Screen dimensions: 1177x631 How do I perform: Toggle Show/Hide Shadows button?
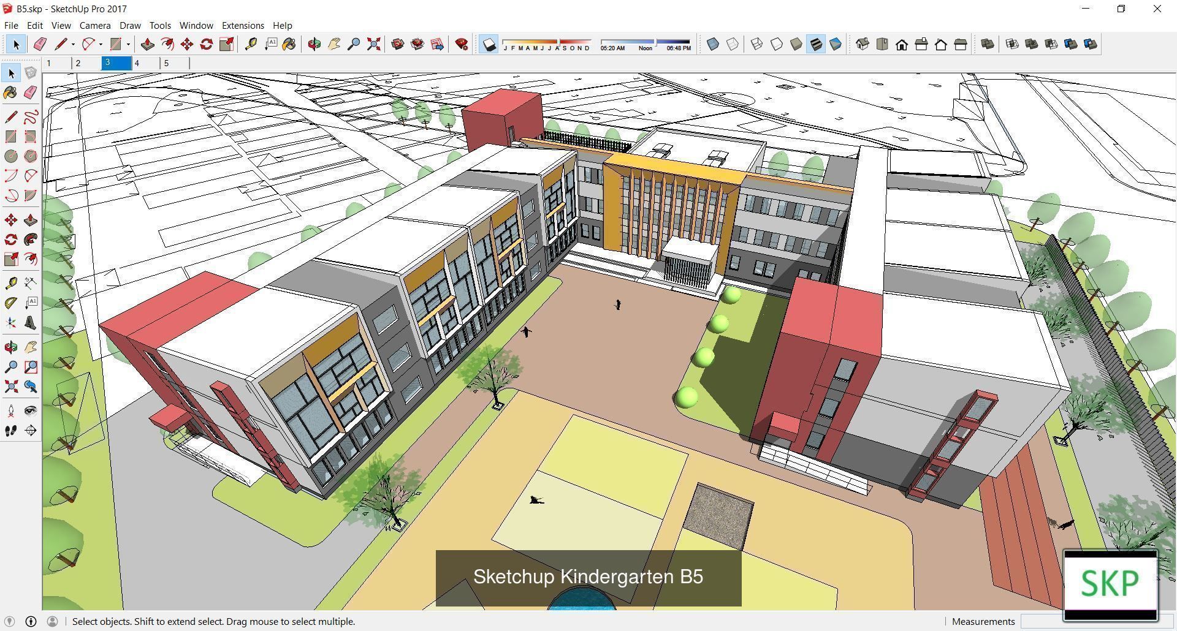489,44
